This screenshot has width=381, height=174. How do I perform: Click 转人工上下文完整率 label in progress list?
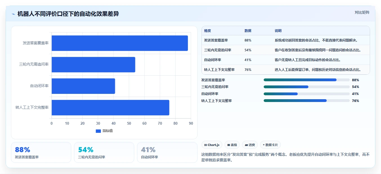[x=217, y=101]
